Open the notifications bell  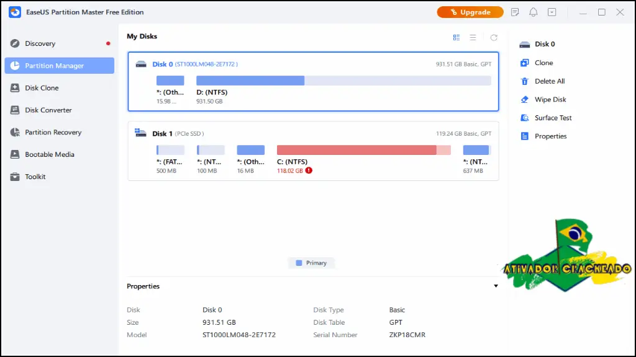(534, 12)
